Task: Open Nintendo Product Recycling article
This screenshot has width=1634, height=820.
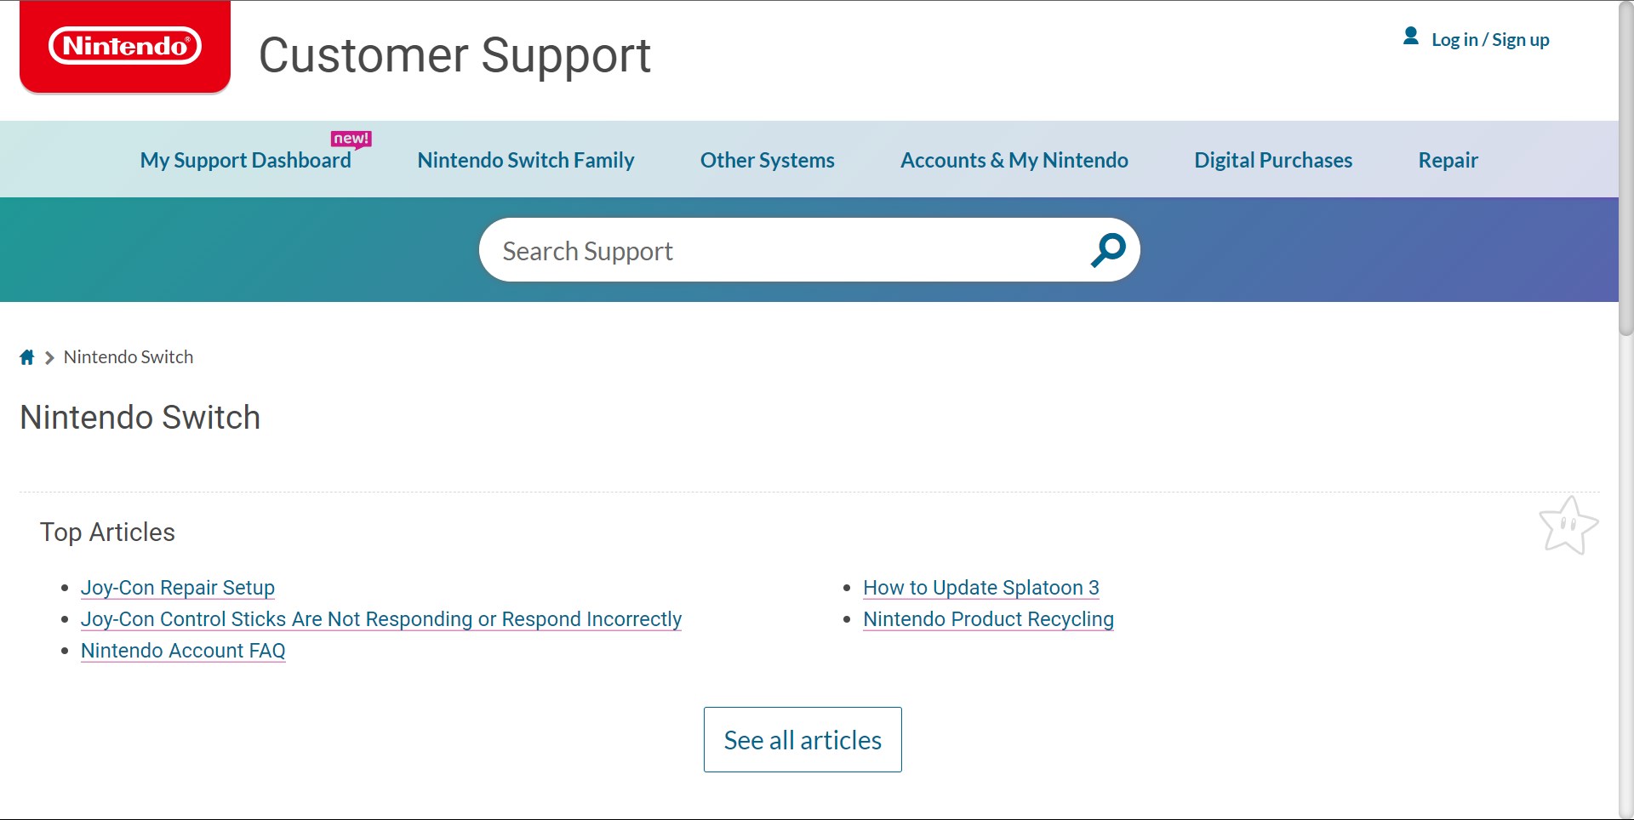Action: coord(987,619)
